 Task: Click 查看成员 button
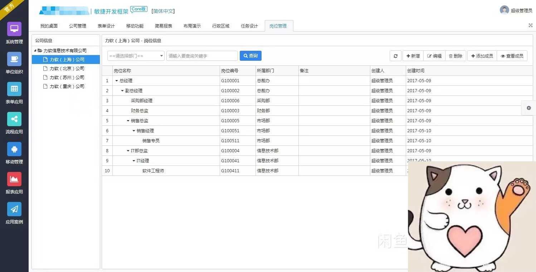[512, 56]
